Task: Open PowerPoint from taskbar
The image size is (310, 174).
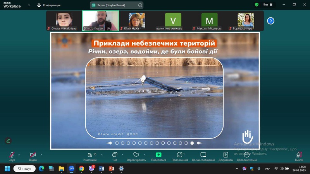Action: pos(111,169)
